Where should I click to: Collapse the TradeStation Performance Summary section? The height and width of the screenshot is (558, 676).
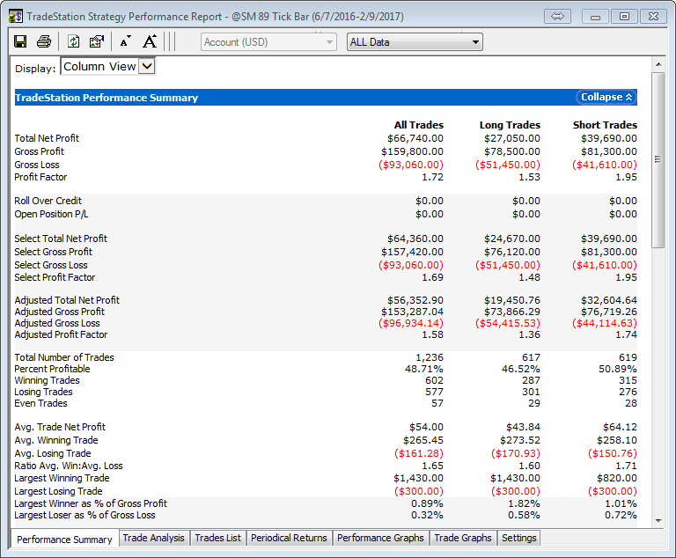coord(606,98)
